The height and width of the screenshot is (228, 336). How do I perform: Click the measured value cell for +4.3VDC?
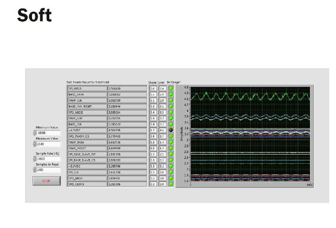(127, 130)
